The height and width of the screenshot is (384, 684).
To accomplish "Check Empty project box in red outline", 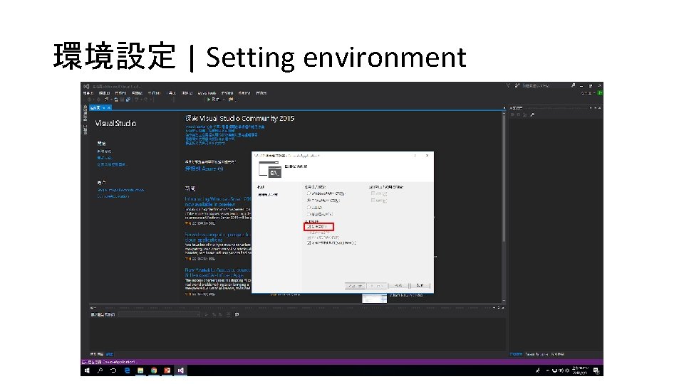I will 309,227.
